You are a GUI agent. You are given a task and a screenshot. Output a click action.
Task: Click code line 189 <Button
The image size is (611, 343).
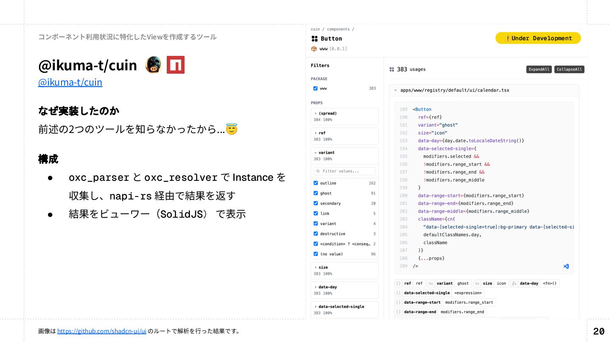tap(422, 109)
